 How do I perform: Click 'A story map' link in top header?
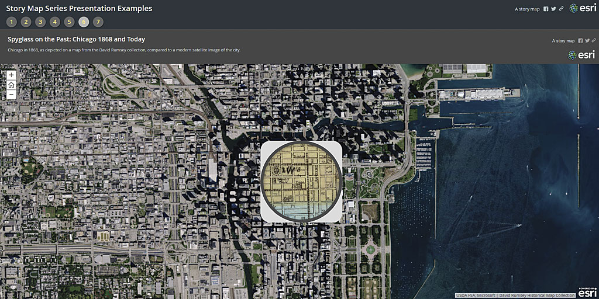(x=527, y=9)
